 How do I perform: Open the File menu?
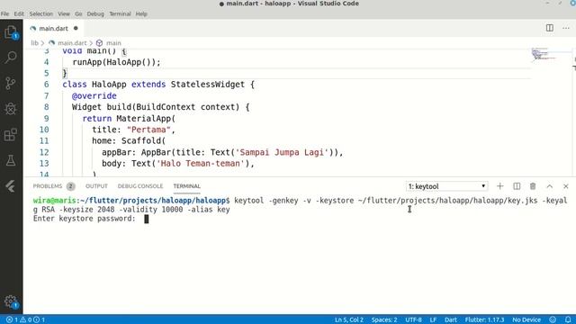4,13
